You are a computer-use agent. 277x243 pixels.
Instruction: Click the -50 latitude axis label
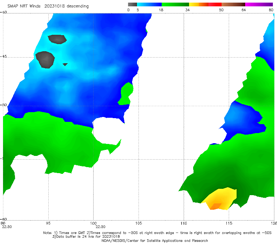[3, 105]
